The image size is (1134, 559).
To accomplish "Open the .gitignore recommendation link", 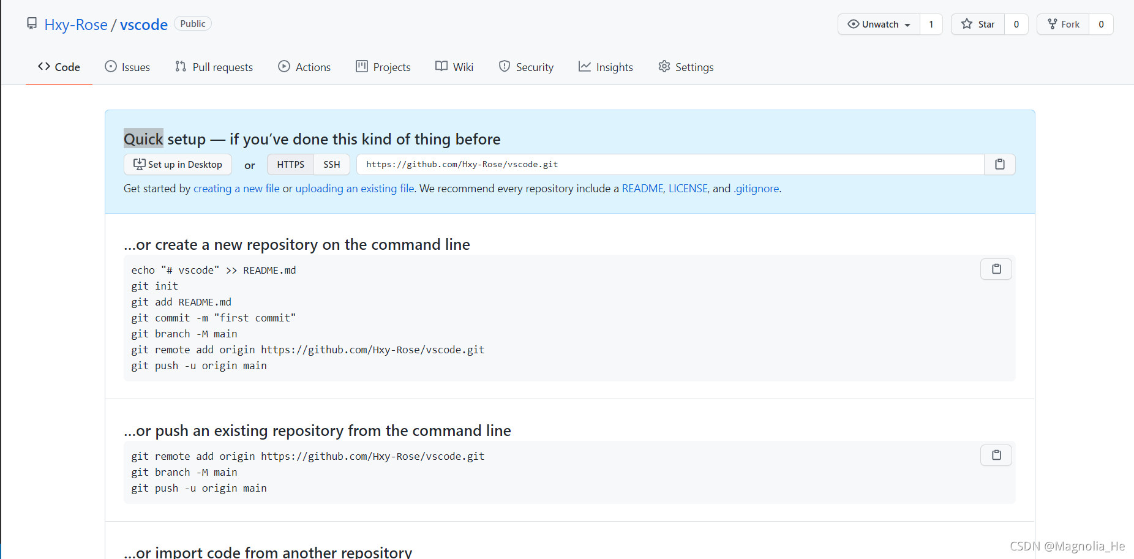I will point(756,189).
